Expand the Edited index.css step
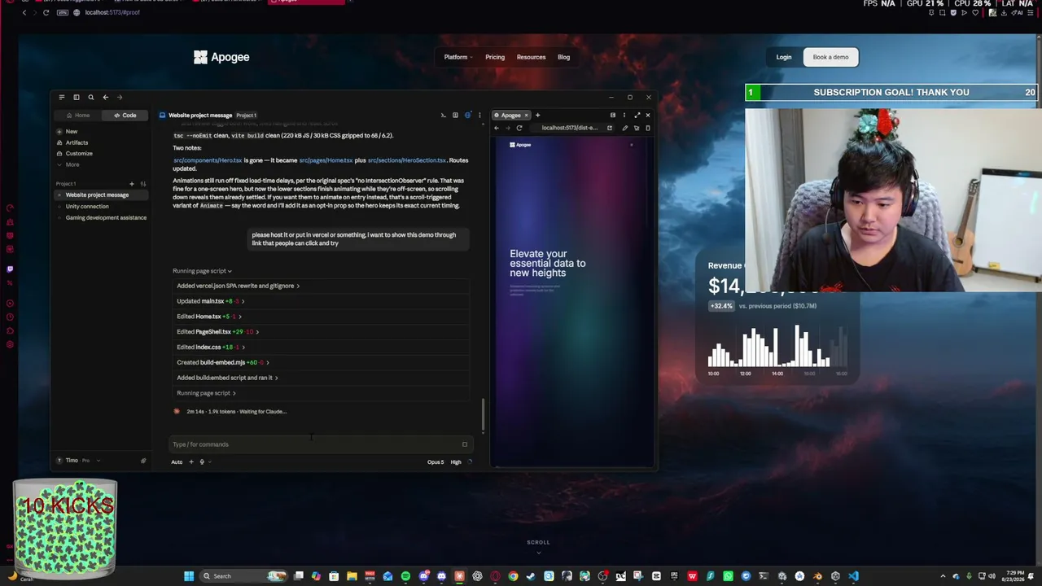 pyautogui.click(x=210, y=348)
